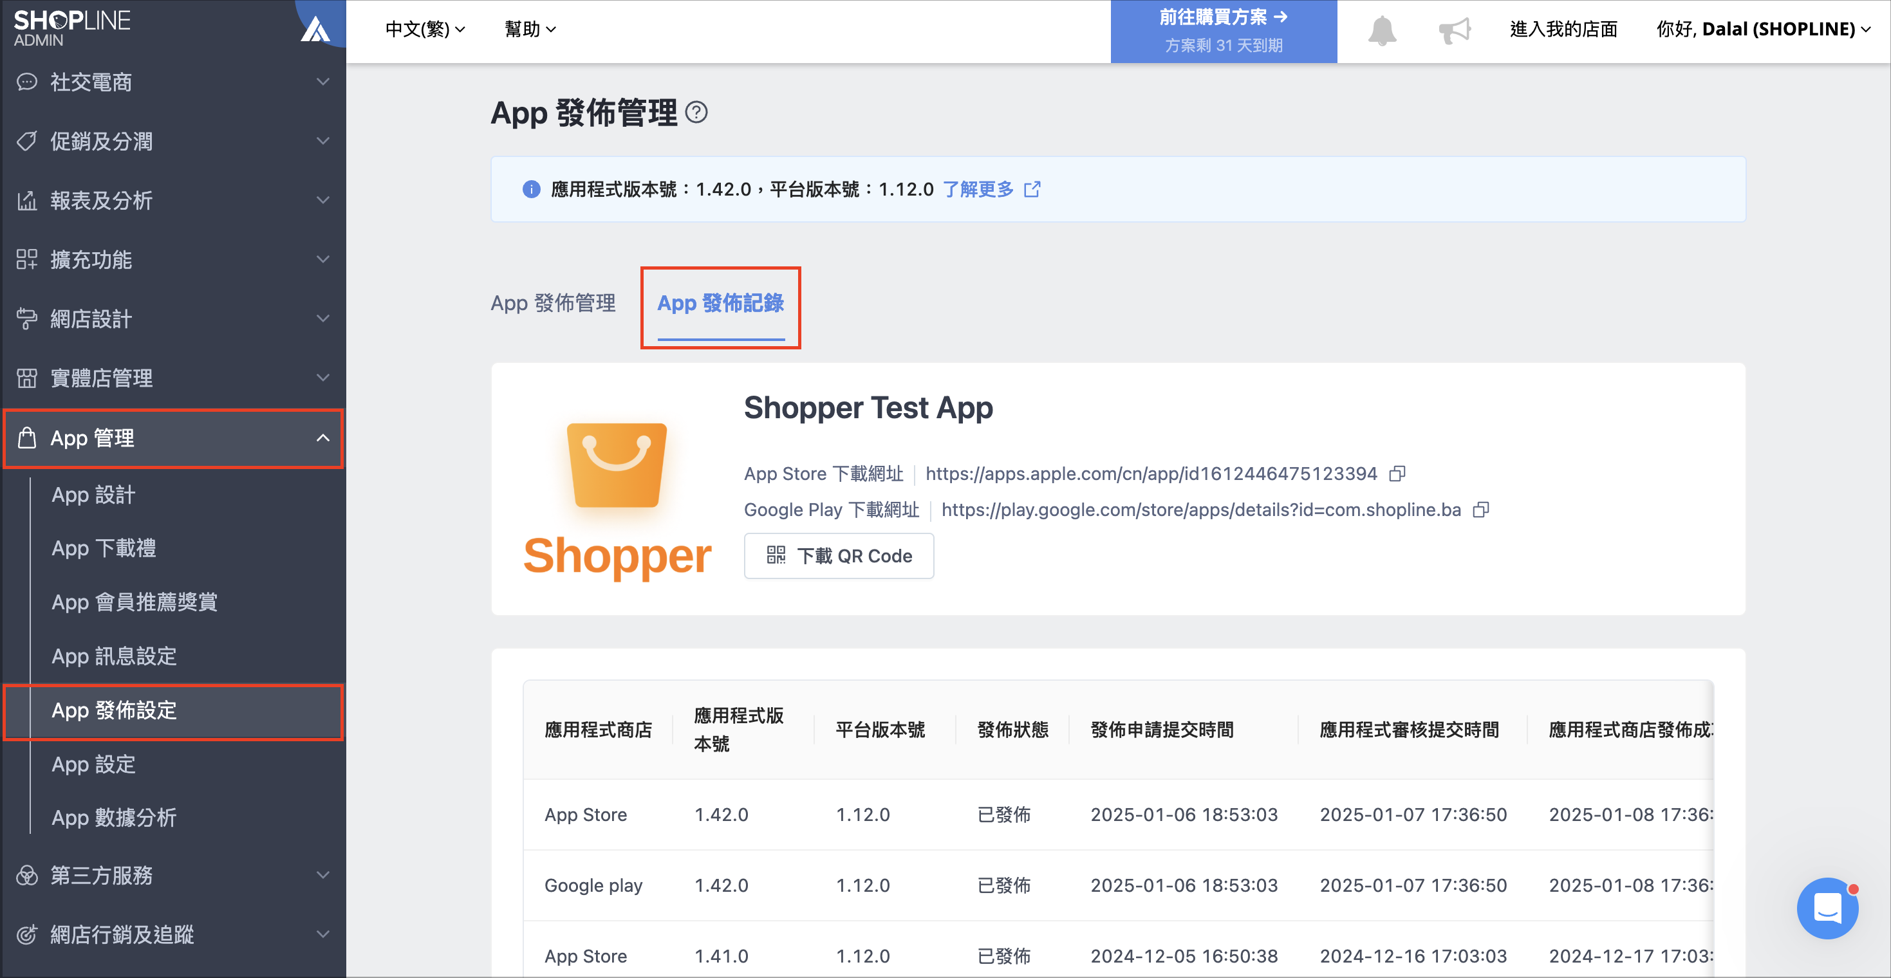This screenshot has width=1891, height=978.
Task: Click the 發佈狀態 column header
Action: [1013, 730]
